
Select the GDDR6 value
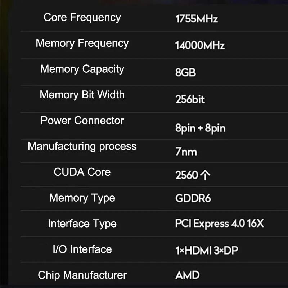point(193,198)
